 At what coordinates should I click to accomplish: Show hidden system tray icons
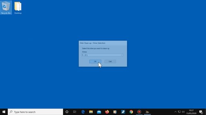[175, 112]
